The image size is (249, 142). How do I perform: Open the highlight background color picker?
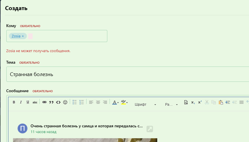pyautogui.click(x=124, y=102)
